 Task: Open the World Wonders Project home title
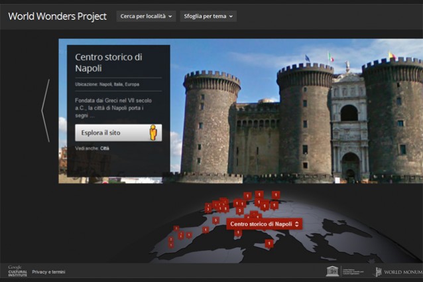[58, 17]
